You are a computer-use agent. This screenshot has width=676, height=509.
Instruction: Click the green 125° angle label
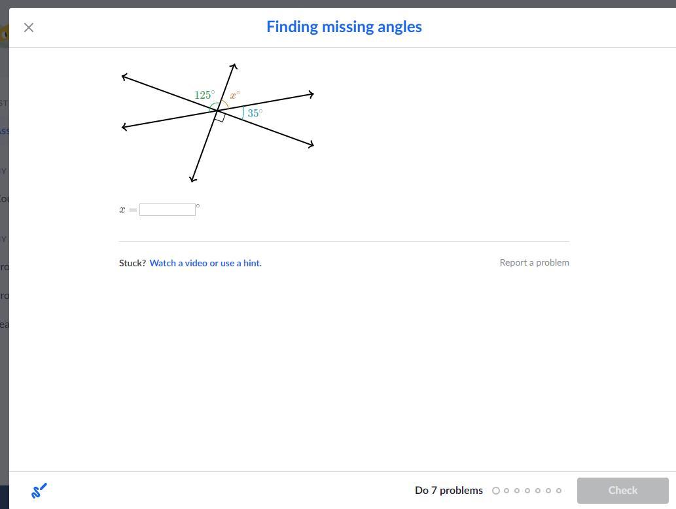tap(204, 95)
